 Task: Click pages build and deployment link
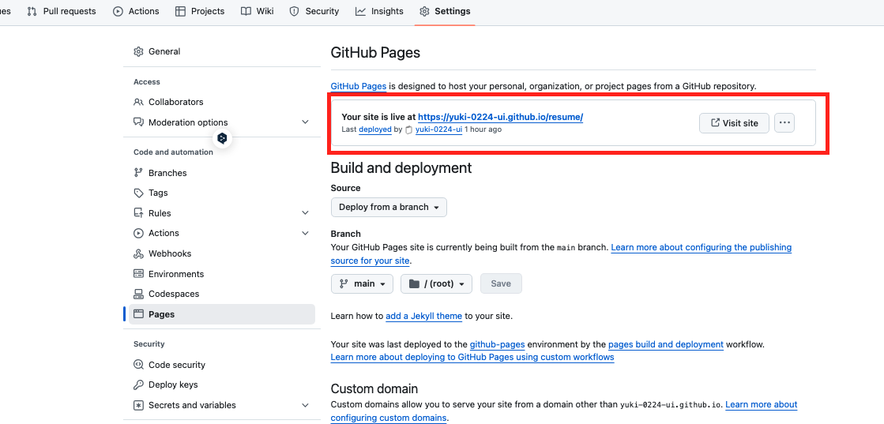[x=666, y=344]
